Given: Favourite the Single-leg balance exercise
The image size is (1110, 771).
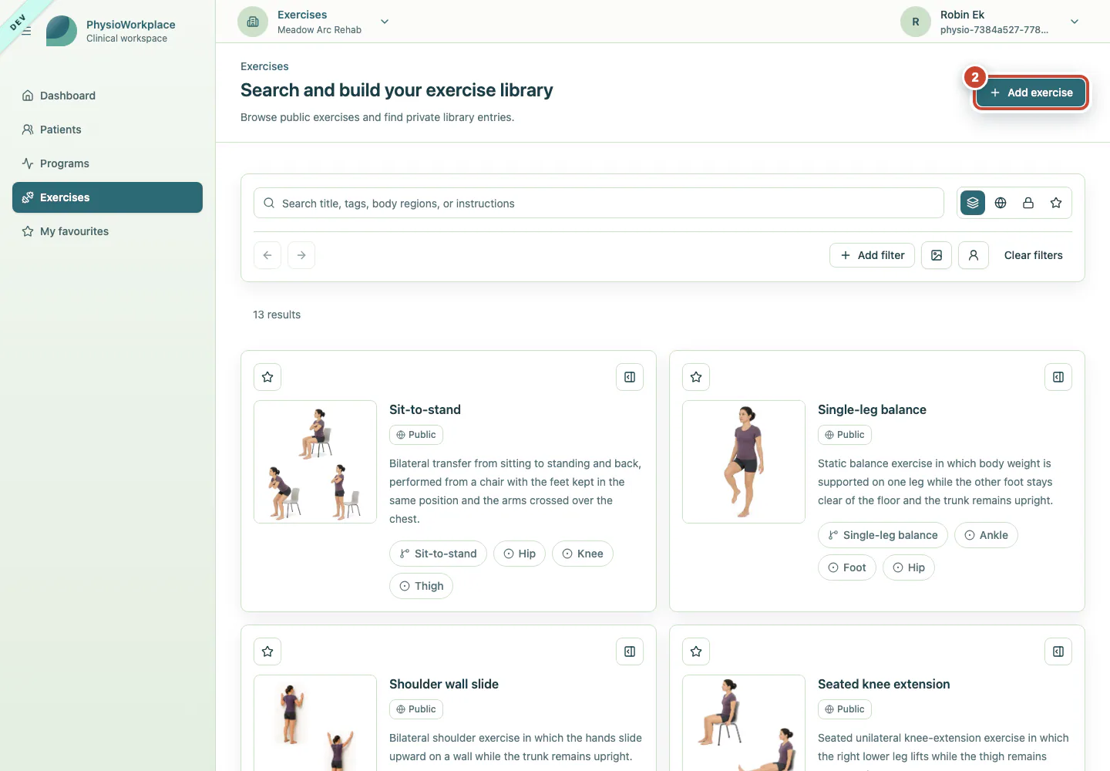Looking at the screenshot, I should tap(696, 377).
